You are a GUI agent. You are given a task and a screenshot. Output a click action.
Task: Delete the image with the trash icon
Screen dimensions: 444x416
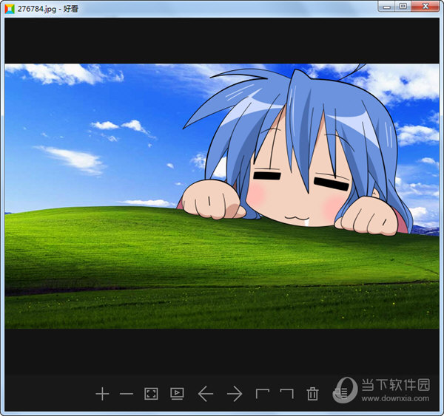click(312, 394)
